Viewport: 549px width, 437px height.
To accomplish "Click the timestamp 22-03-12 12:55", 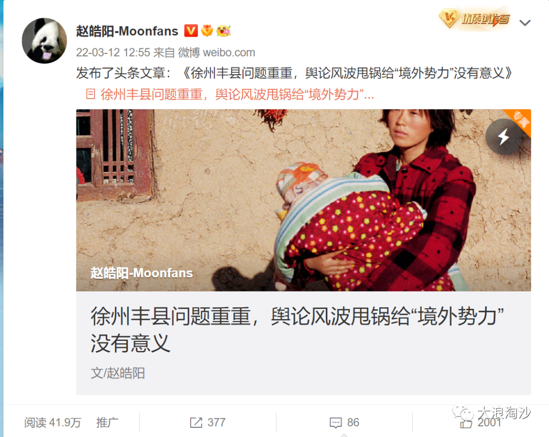I will click(x=113, y=52).
